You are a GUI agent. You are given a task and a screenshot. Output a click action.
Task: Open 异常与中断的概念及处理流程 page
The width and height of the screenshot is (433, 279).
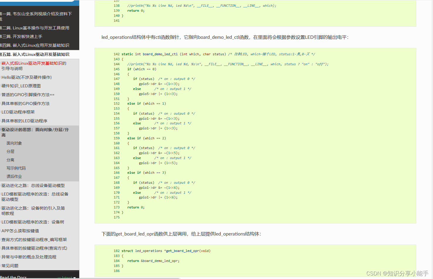coord(29,257)
